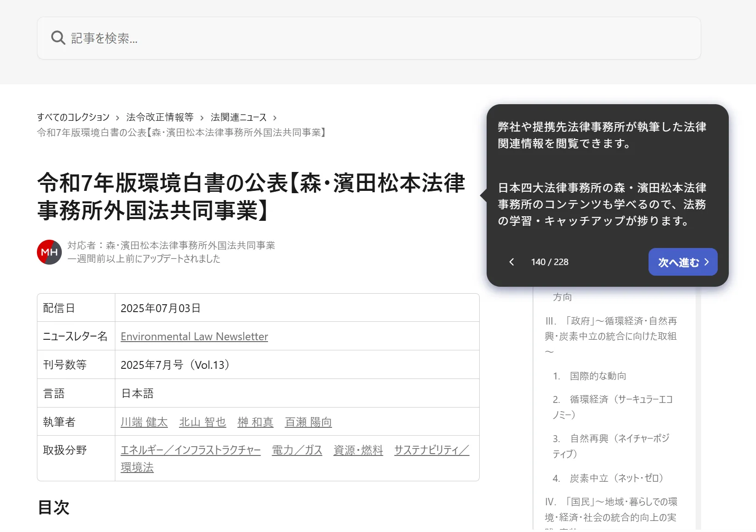Click the article title heading 令和7年版環境白書の公表
This screenshot has width=756, height=532.
[251, 196]
